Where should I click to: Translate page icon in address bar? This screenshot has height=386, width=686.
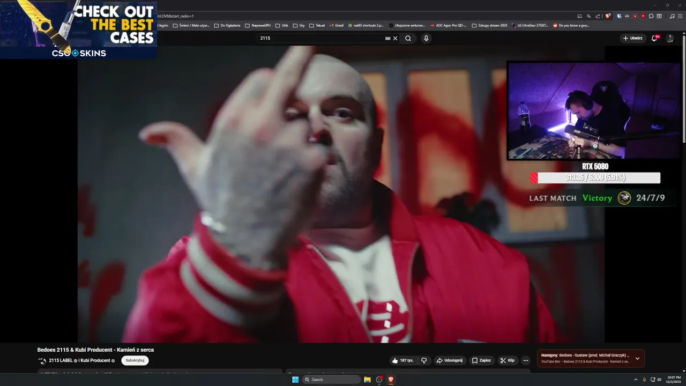588,16
